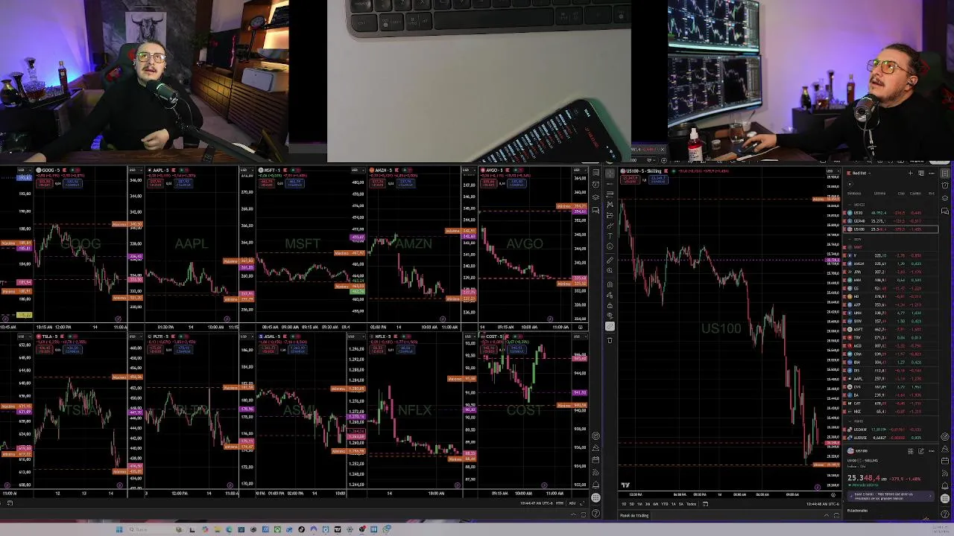Select the YTD time range
This screenshot has width=954, height=536.
point(665,504)
